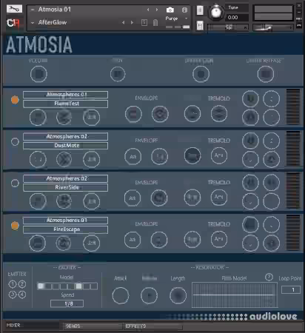Mute the instrument with the M button
305x333 pixels.
[x=200, y=25]
